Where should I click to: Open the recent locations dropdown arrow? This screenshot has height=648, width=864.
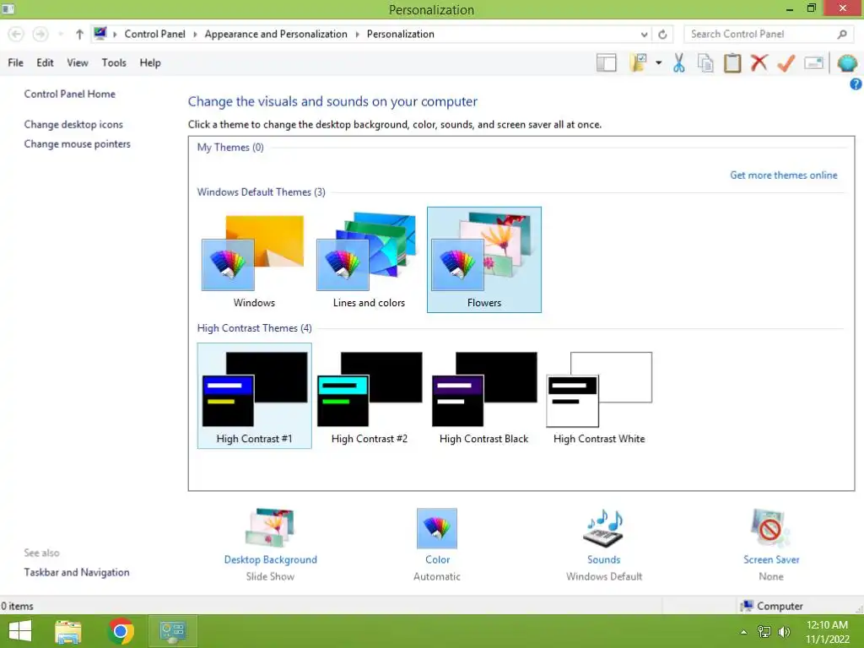61,34
